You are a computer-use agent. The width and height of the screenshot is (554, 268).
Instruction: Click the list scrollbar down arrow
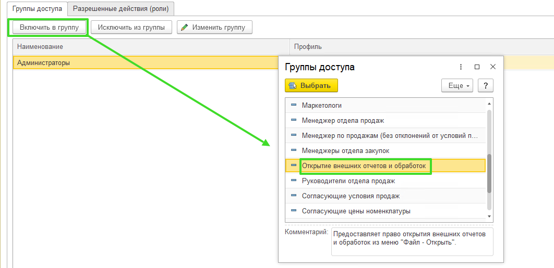coord(489,216)
